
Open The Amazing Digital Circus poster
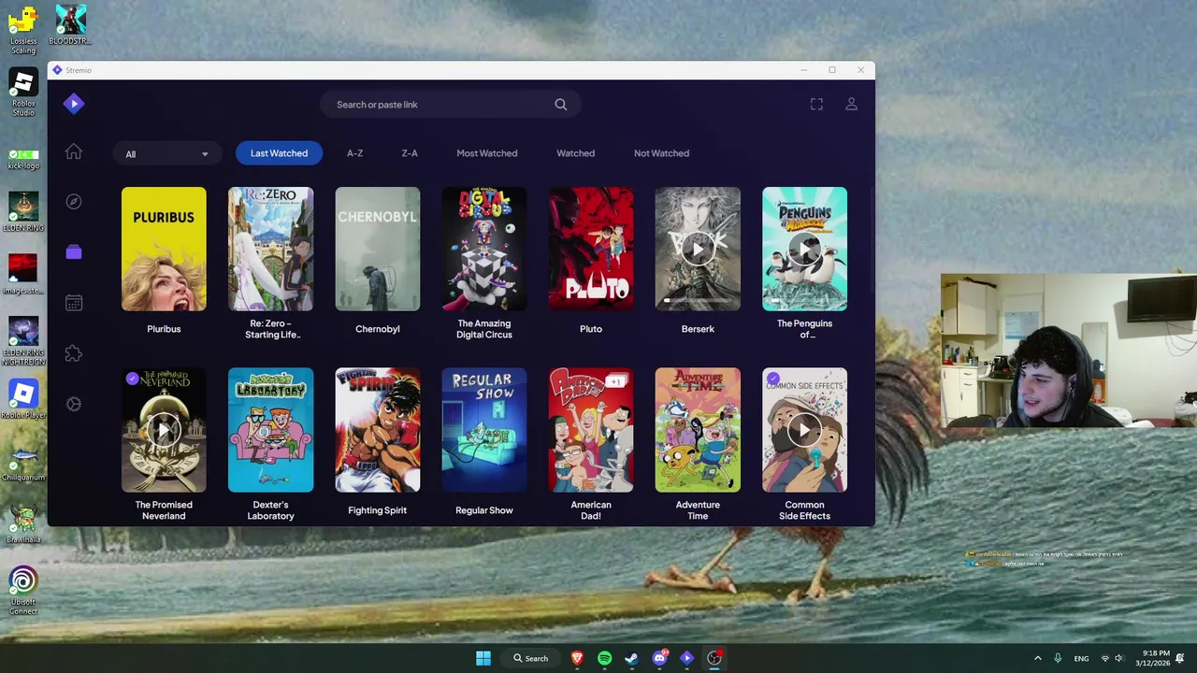coord(484,249)
